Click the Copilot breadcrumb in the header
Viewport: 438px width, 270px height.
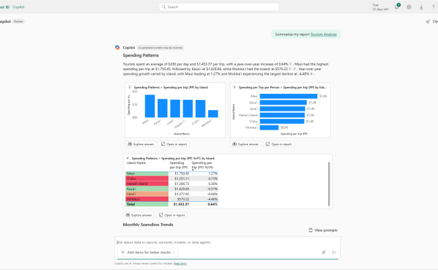point(18,7)
